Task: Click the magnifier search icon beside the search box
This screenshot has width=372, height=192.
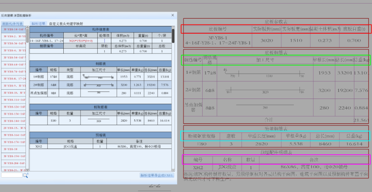Action: [25, 175]
